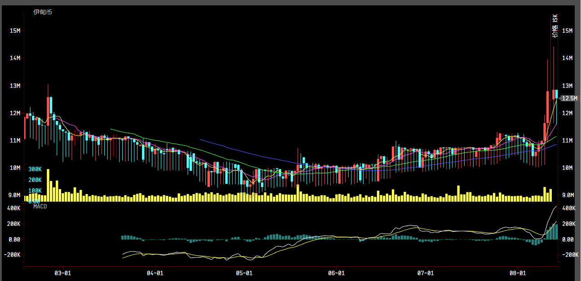Select the latest candlestick at the chart's end
The image size is (581, 281).
click(556, 108)
